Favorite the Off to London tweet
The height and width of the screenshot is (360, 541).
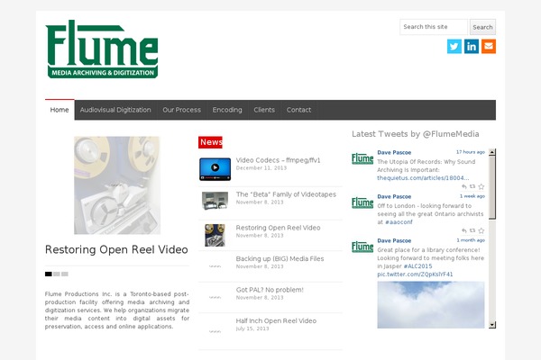coord(481,230)
